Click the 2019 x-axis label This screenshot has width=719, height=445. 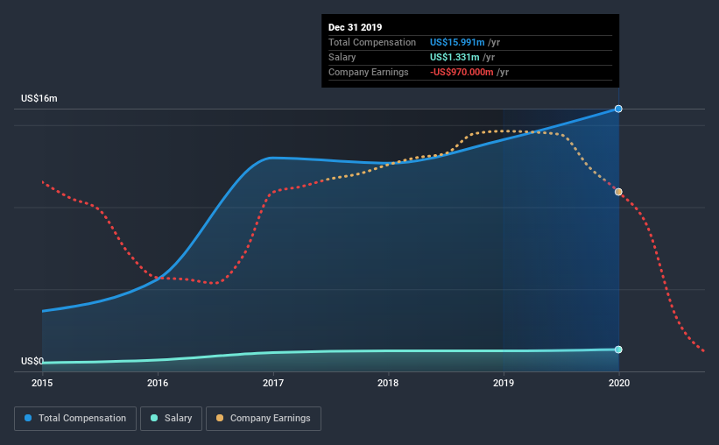504,383
